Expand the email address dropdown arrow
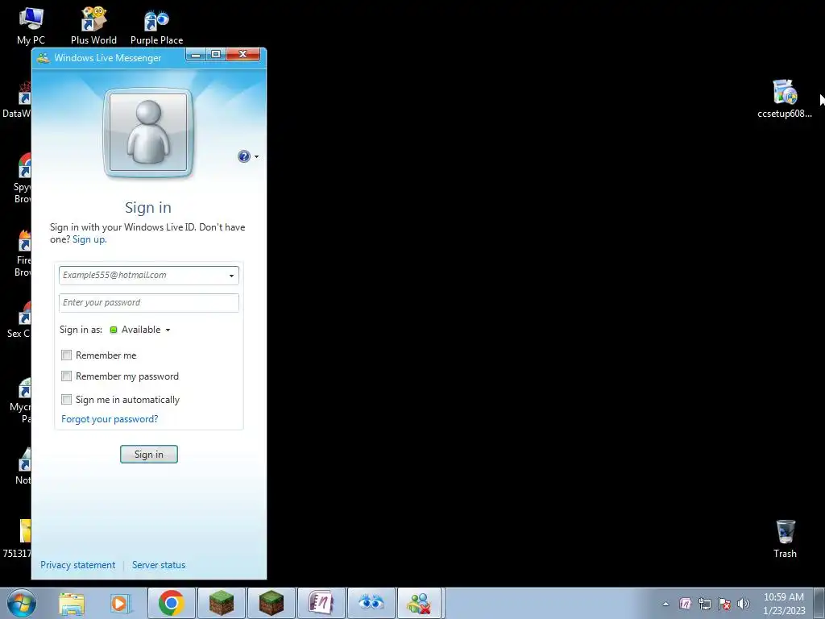 coord(231,276)
